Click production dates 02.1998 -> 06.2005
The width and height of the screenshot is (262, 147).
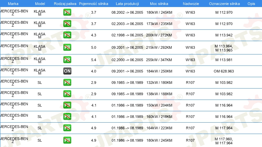point(127,35)
